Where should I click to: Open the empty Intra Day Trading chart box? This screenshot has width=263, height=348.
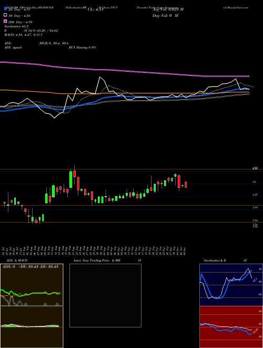click(105, 295)
